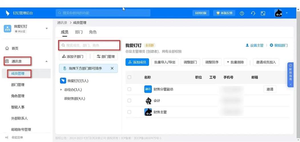Click 添加成员 blue button
This screenshot has width=300, height=142.
(137, 62)
